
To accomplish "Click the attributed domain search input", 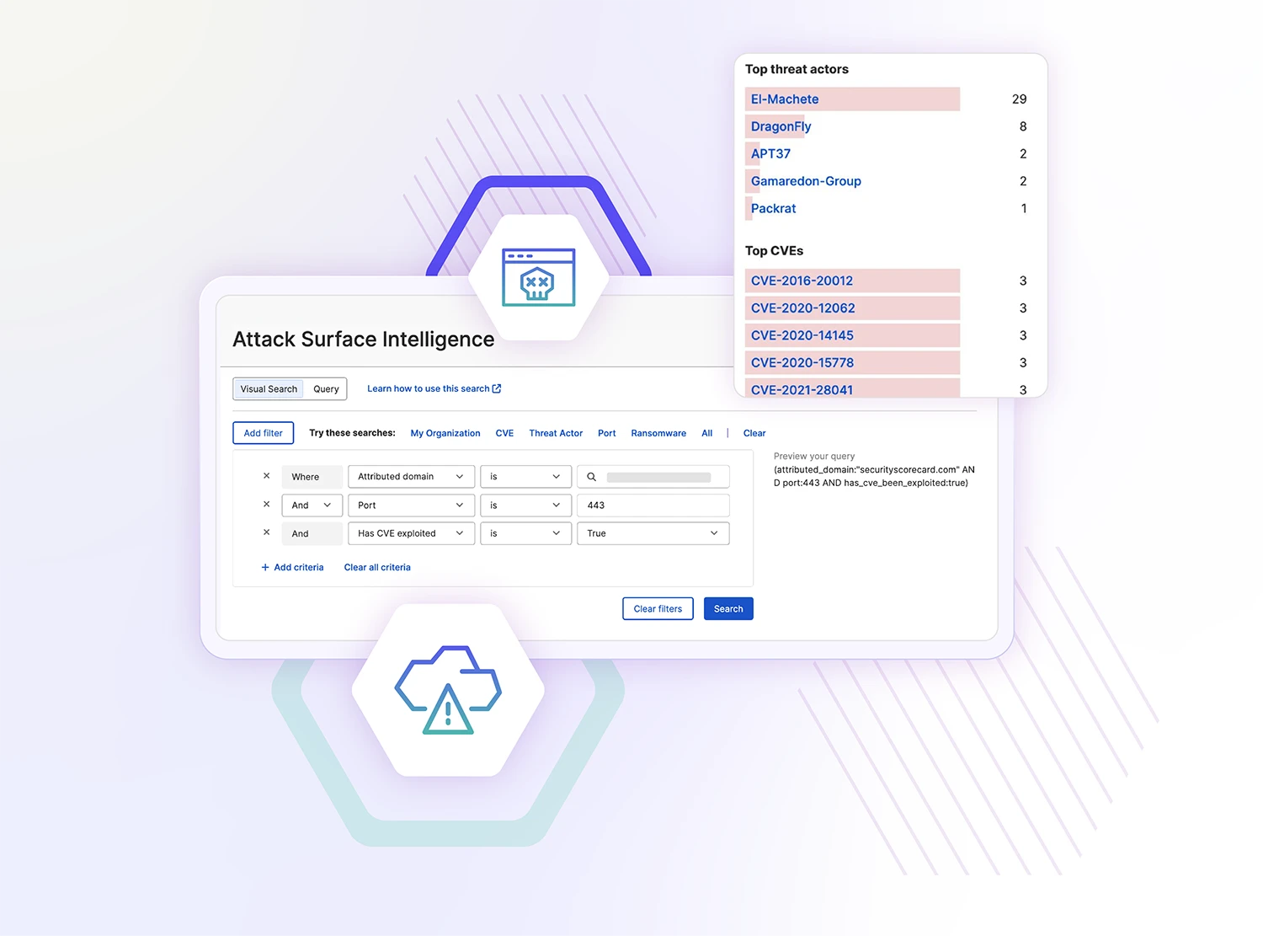I will (653, 477).
